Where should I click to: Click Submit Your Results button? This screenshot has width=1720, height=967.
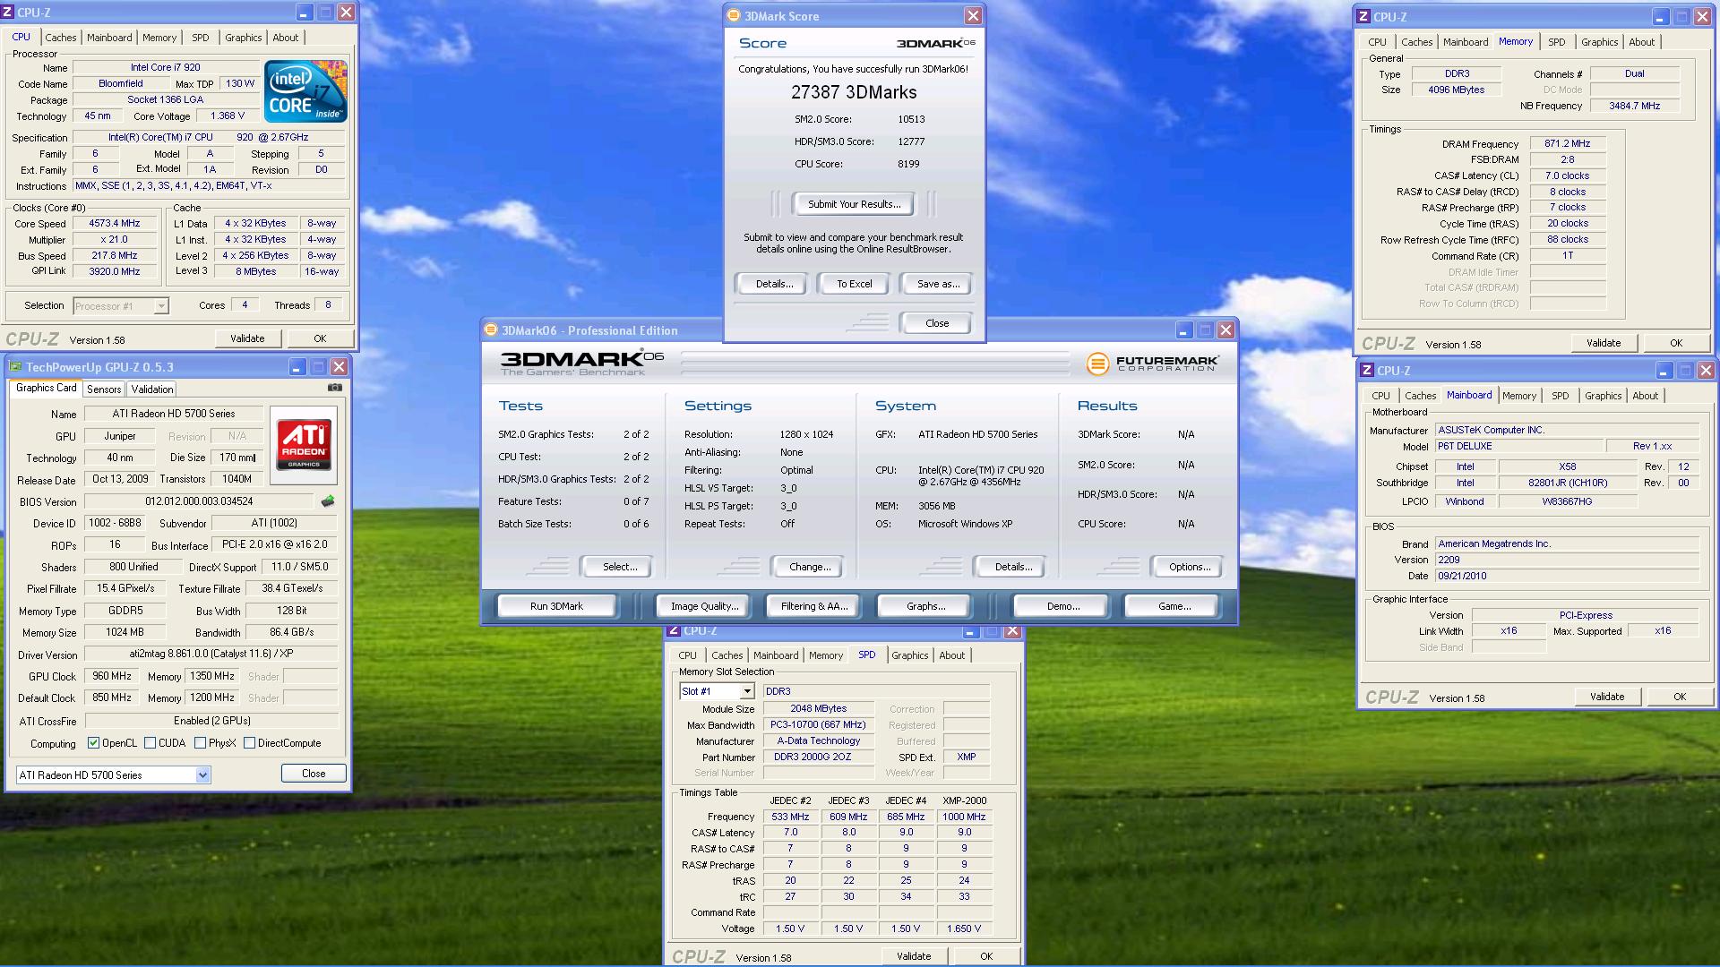click(853, 204)
